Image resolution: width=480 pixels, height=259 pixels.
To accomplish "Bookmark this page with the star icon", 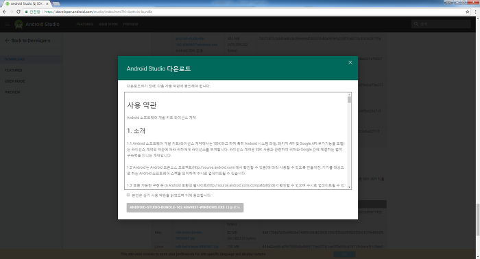I will click(468, 12).
